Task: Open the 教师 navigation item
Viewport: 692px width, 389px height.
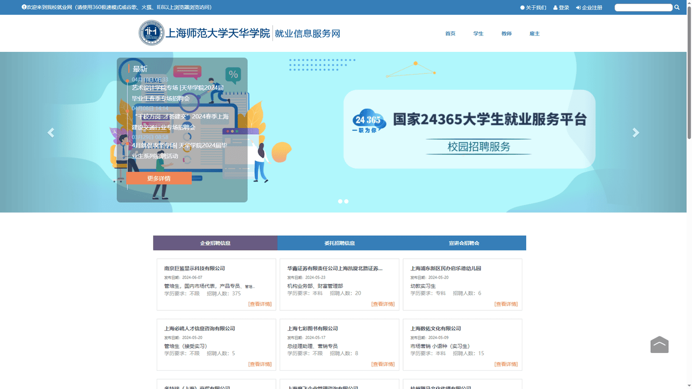Action: (507, 34)
